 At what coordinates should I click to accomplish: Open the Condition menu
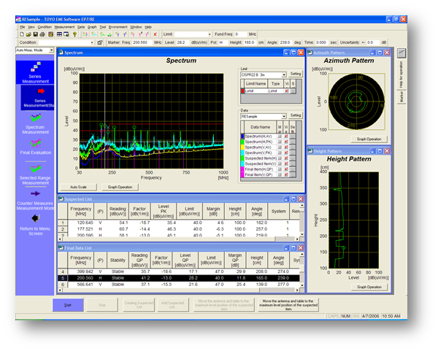tap(45, 27)
